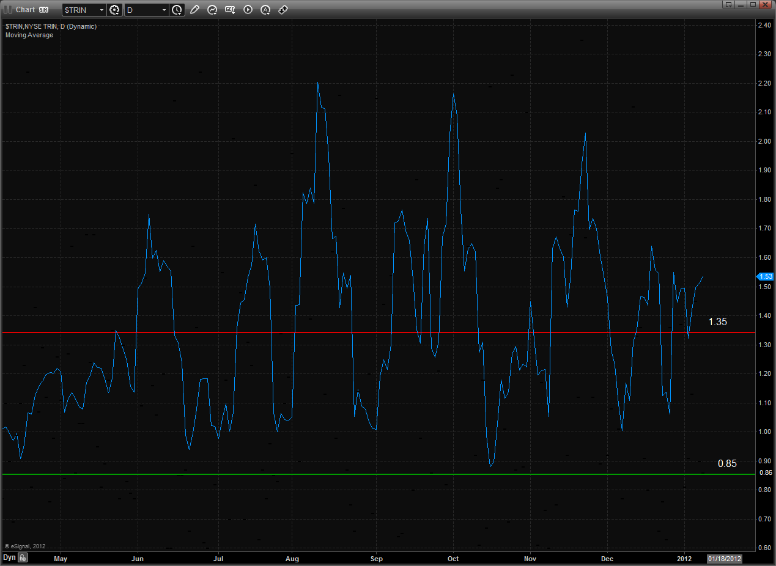Click the Dyn scale label
776x566 pixels.
pyautogui.click(x=9, y=557)
